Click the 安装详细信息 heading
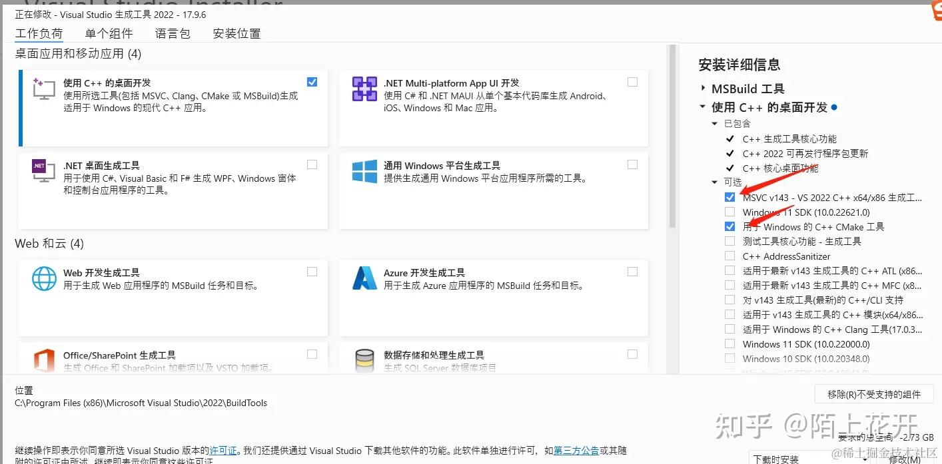This screenshot has height=464, width=942. (739, 65)
